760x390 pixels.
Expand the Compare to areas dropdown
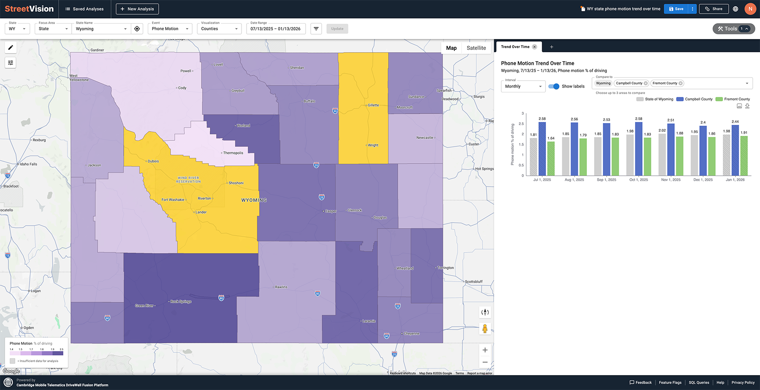(746, 83)
